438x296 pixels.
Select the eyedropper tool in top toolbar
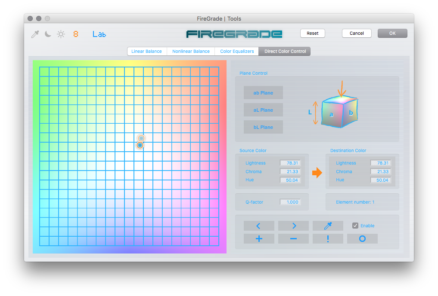(35, 34)
